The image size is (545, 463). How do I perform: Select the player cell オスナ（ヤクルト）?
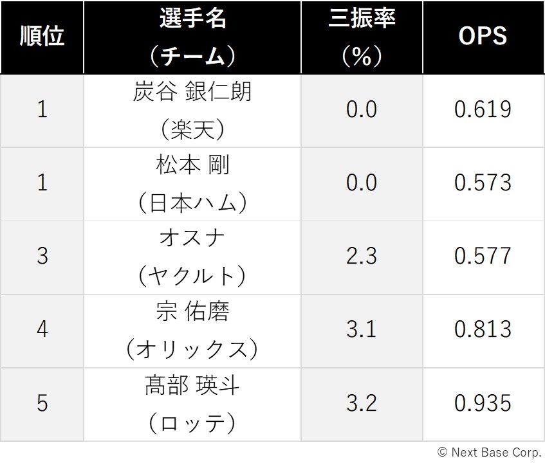click(x=192, y=258)
